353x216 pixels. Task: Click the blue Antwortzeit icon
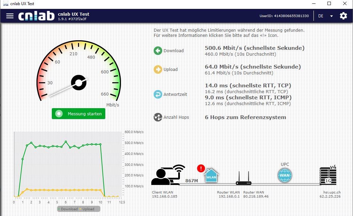click(158, 95)
